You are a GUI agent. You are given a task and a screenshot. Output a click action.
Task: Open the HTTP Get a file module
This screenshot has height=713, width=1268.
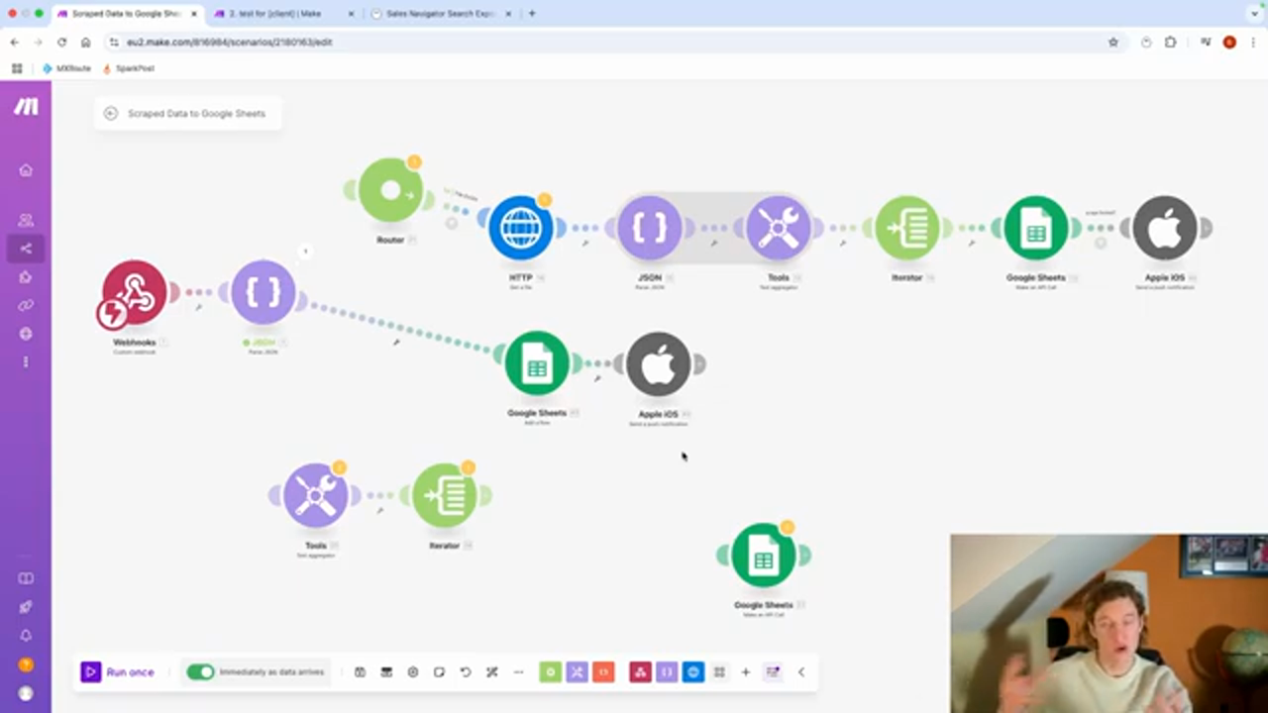pyautogui.click(x=521, y=228)
